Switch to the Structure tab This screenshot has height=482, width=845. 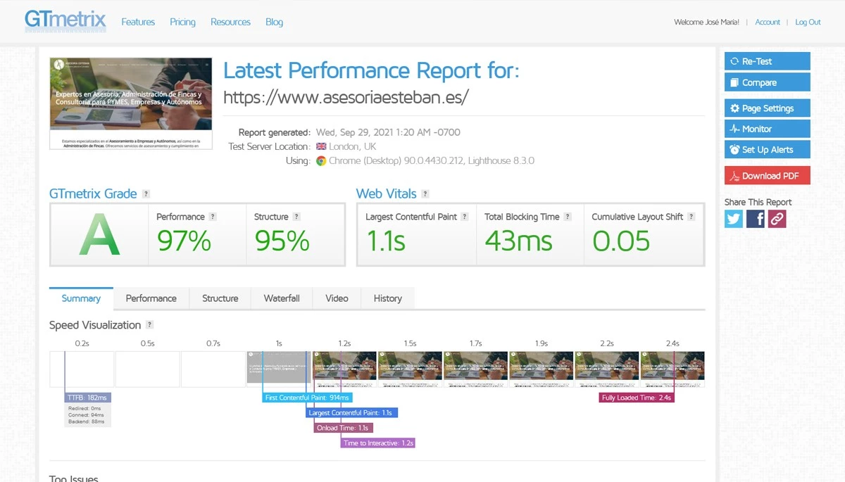coord(220,298)
